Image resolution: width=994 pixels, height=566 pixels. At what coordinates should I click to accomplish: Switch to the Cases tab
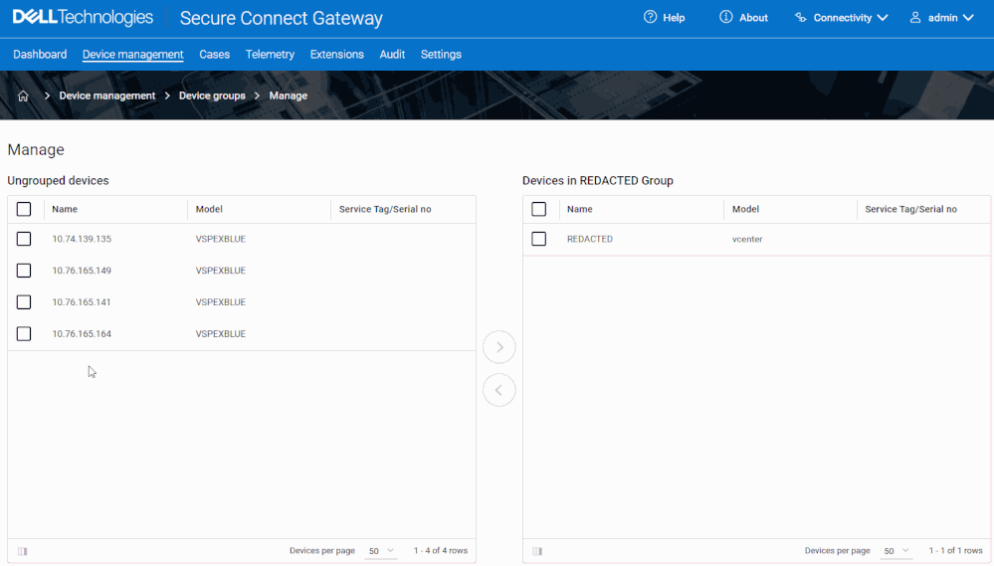pos(214,55)
